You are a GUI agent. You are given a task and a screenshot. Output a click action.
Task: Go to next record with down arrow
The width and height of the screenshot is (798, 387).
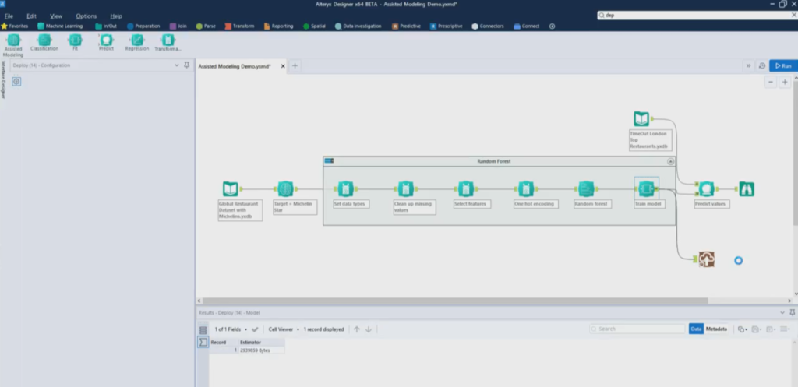[x=369, y=329]
